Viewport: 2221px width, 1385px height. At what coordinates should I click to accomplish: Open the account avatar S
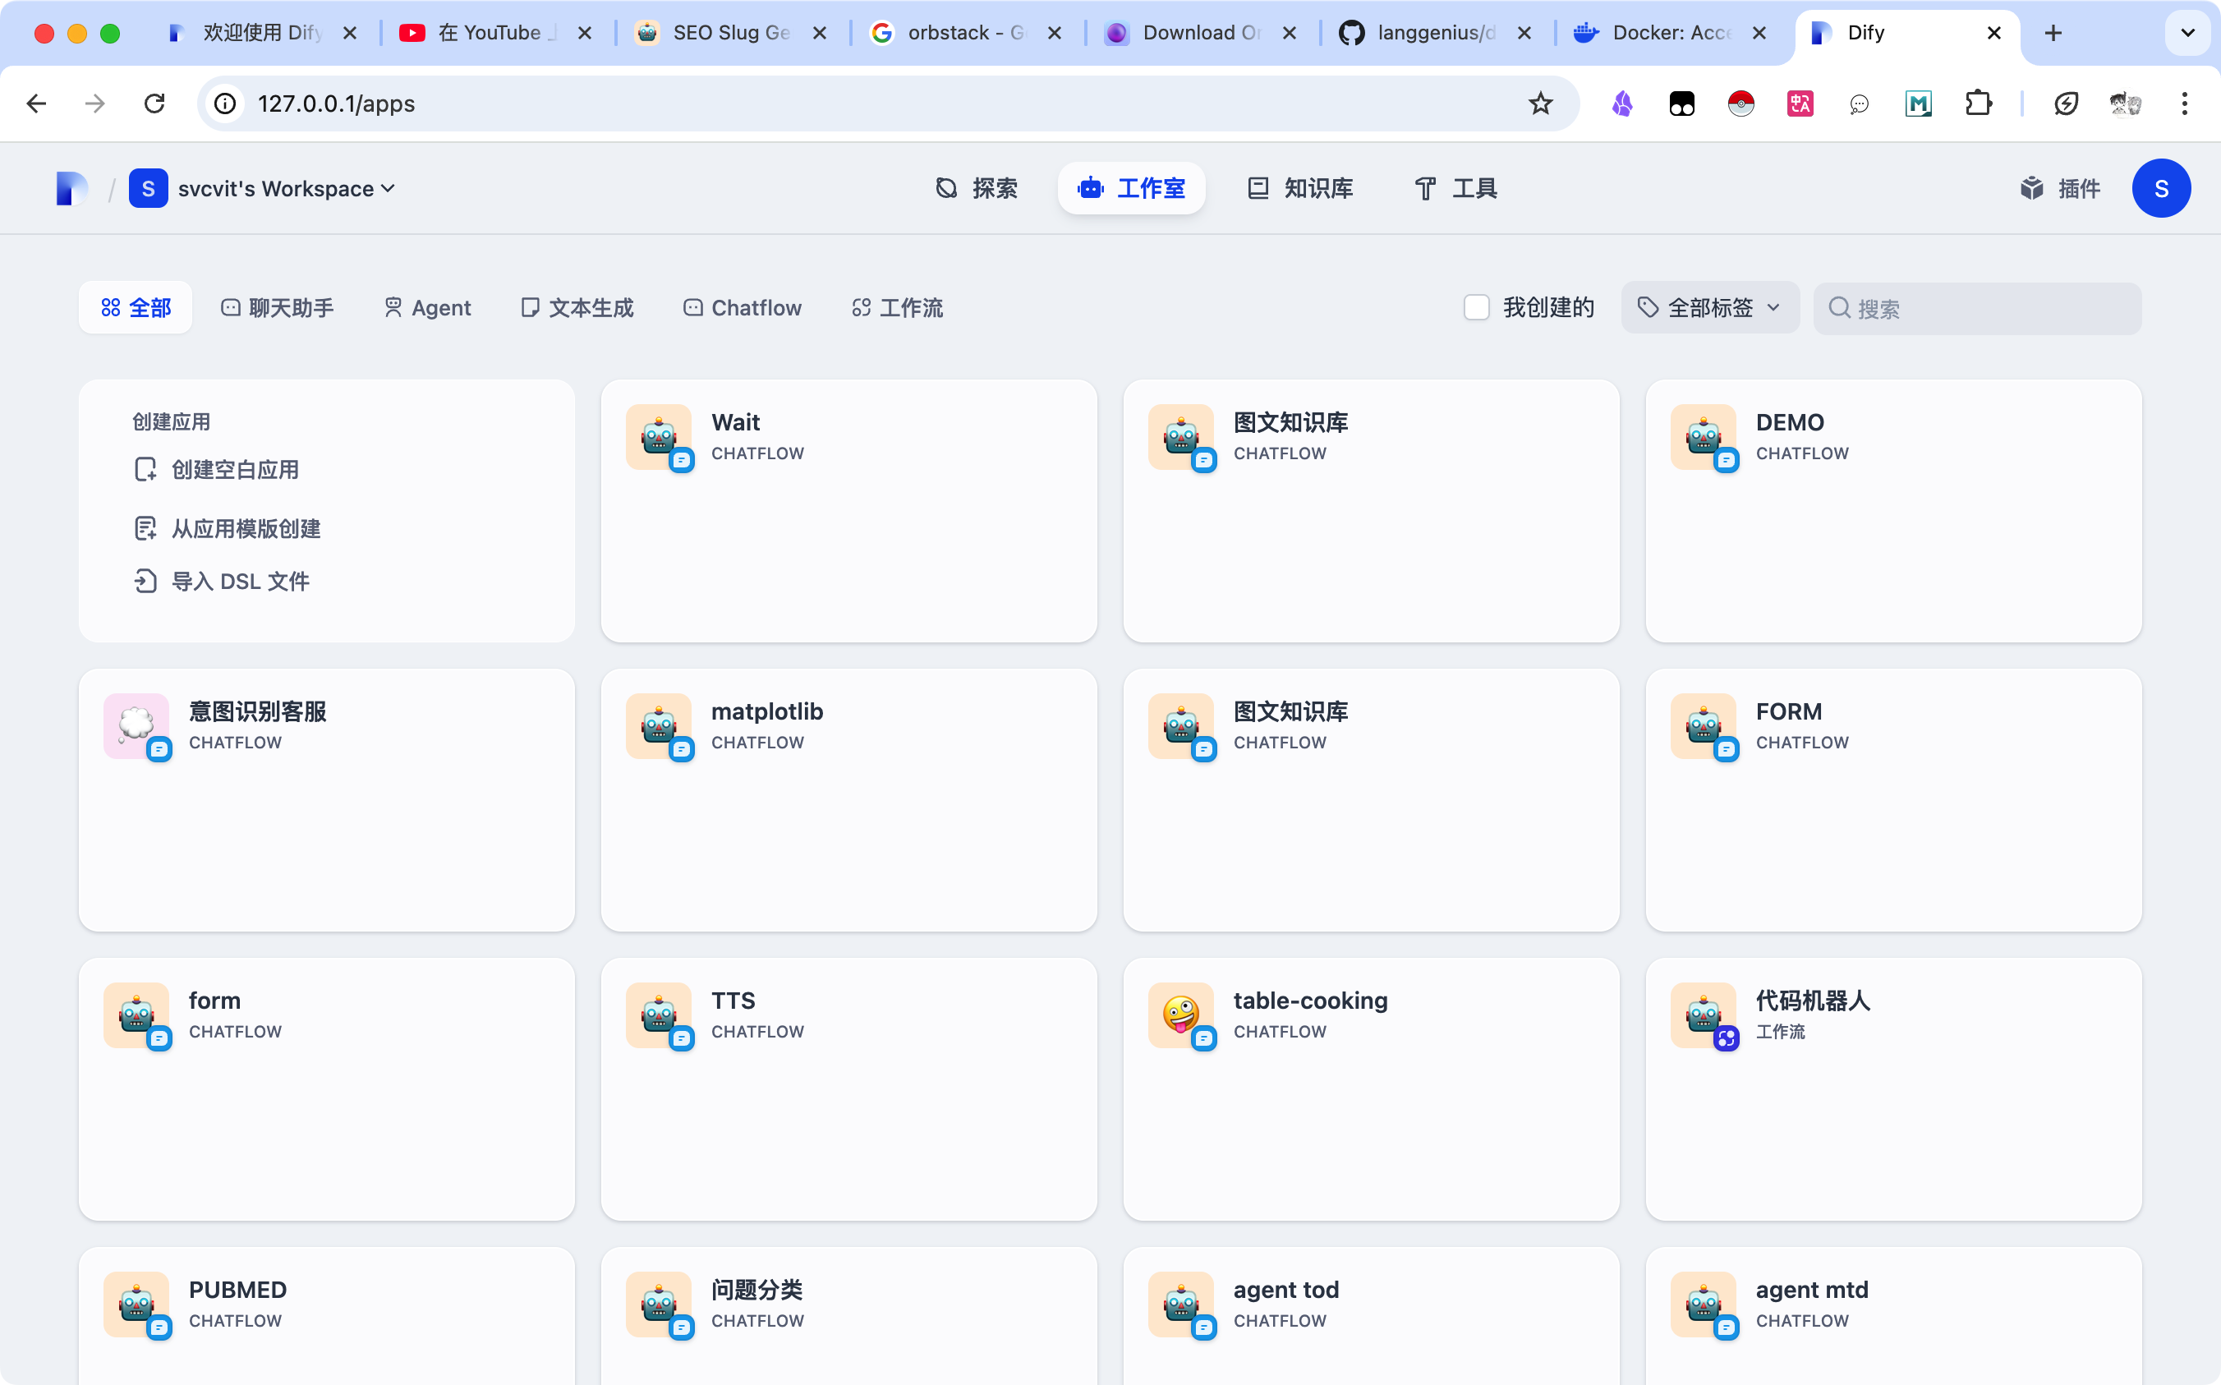pyautogui.click(x=2162, y=188)
